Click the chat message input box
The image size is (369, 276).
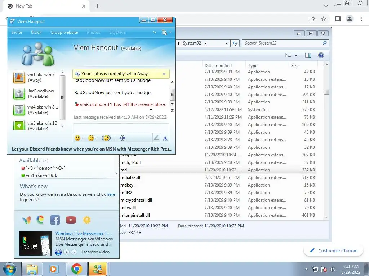pyautogui.click(x=121, y=128)
